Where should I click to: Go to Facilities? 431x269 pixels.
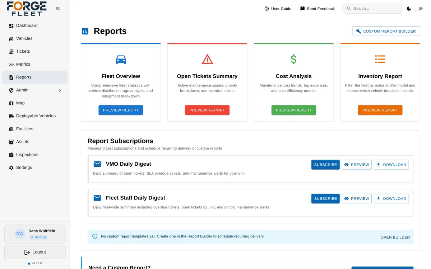pos(35,129)
